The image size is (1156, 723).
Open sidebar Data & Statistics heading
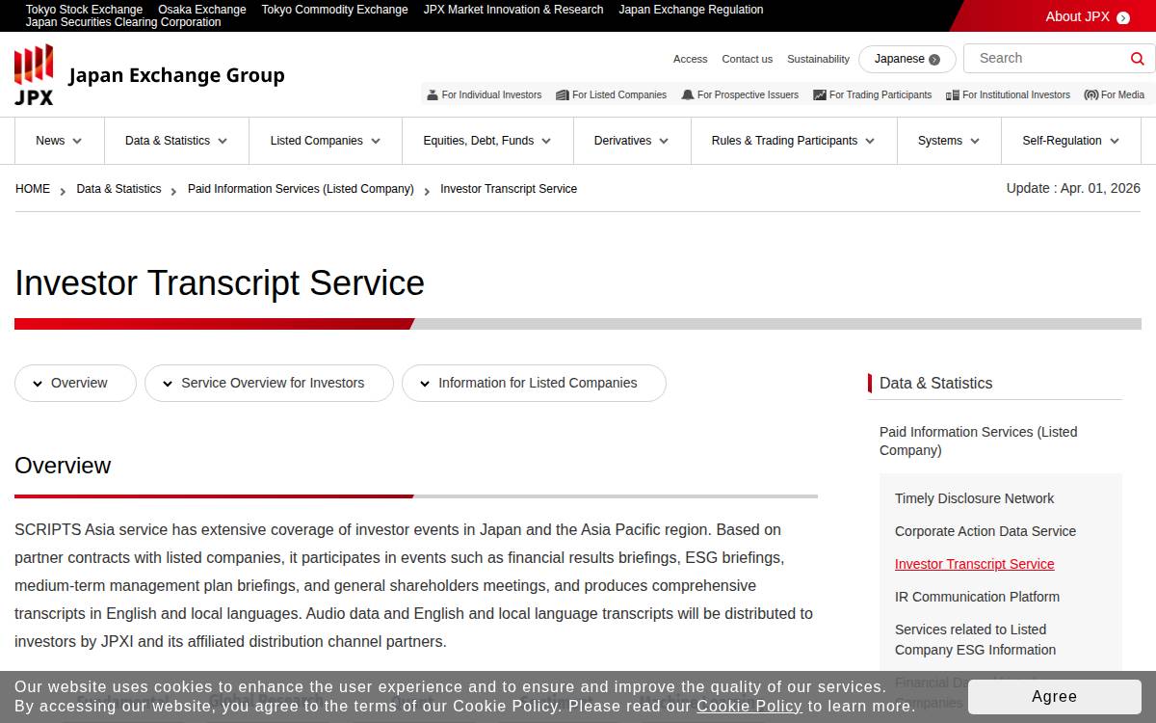[x=935, y=383]
